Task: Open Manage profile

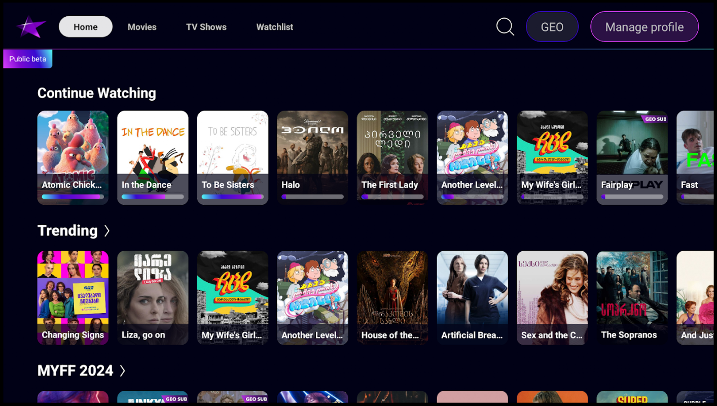Action: 644,27
